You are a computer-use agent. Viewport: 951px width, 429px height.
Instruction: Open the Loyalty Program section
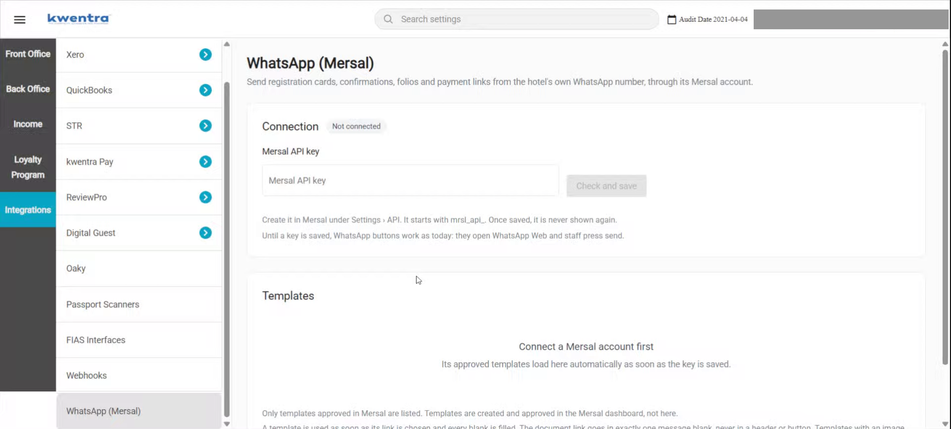[x=28, y=167]
